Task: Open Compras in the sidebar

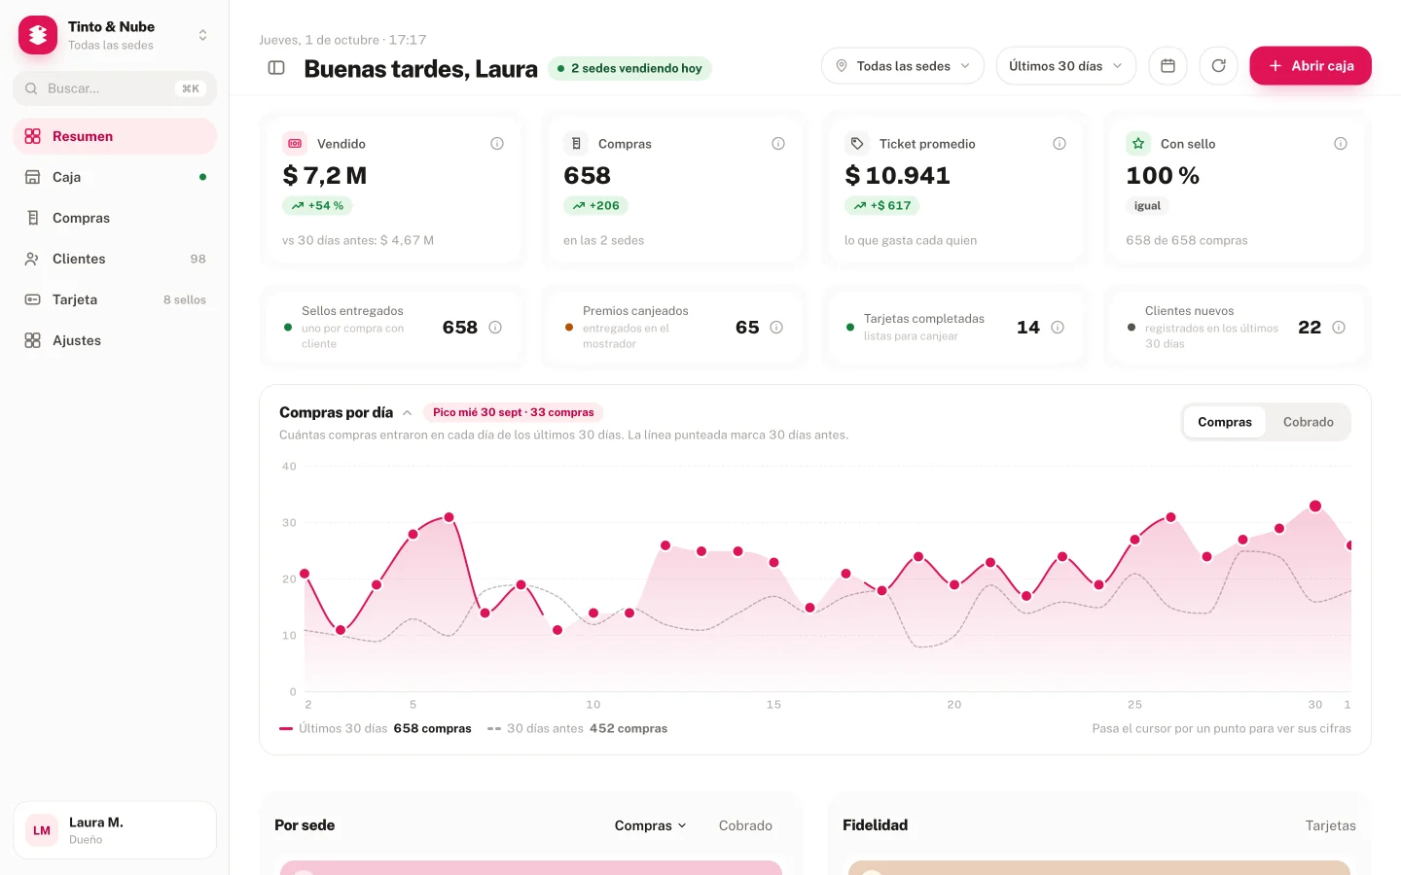Action: 115,218
